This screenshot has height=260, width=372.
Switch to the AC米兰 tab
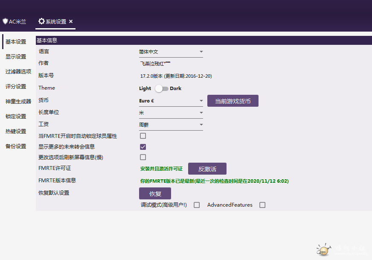14,22
